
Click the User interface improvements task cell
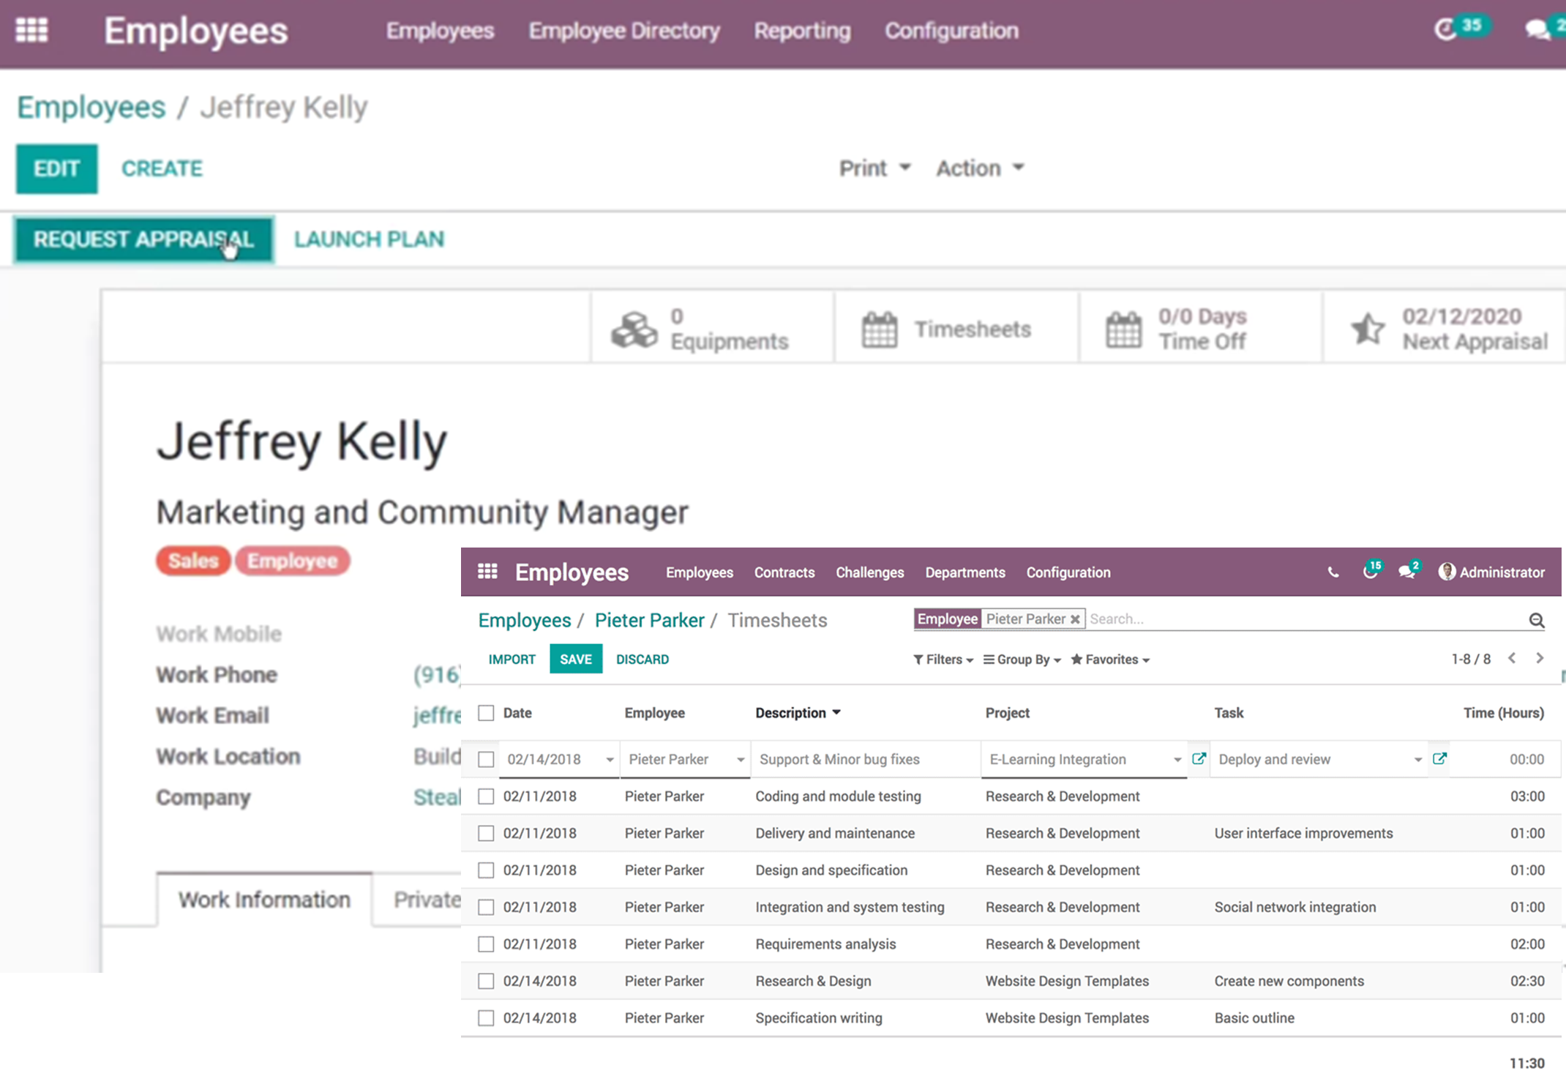(1303, 833)
